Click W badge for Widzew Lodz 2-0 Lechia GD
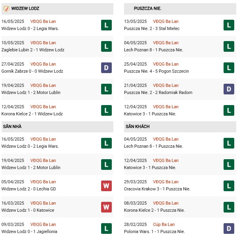 [x=106, y=186]
